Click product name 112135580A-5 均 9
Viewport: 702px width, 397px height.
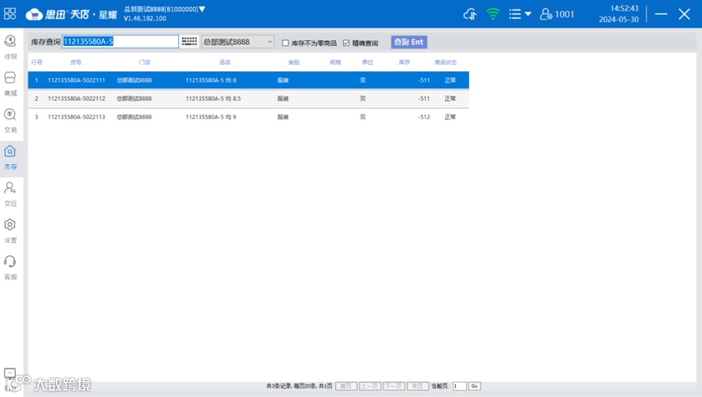click(x=211, y=117)
